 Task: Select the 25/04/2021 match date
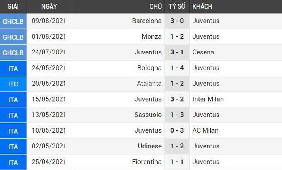pos(49,162)
